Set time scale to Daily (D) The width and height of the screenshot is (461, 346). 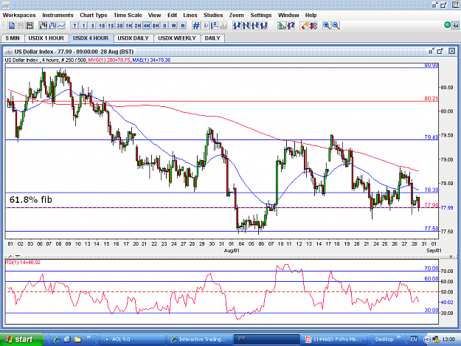pyautogui.click(x=164, y=26)
